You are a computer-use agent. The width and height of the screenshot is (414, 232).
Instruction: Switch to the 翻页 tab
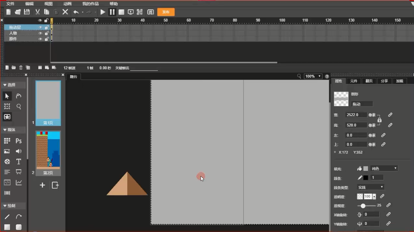point(369,81)
